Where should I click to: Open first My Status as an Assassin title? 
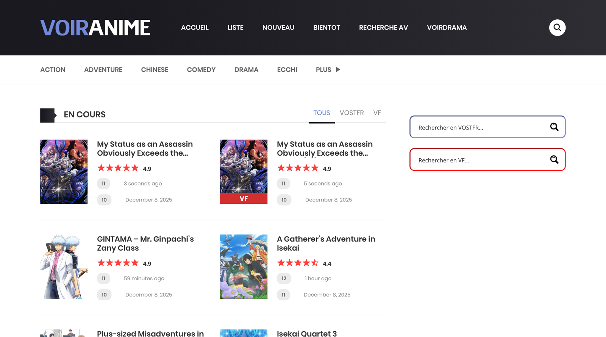[145, 149]
